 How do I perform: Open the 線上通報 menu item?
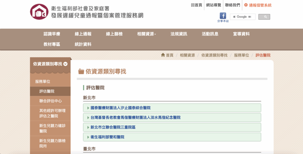83,34
